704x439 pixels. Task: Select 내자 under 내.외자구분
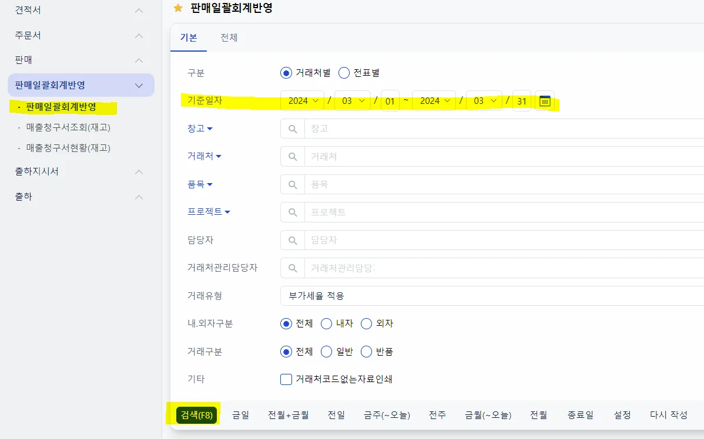pyautogui.click(x=326, y=324)
